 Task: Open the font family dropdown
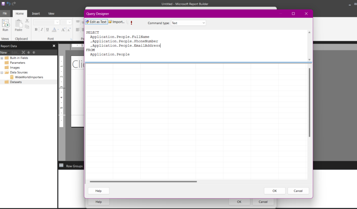[57, 22]
